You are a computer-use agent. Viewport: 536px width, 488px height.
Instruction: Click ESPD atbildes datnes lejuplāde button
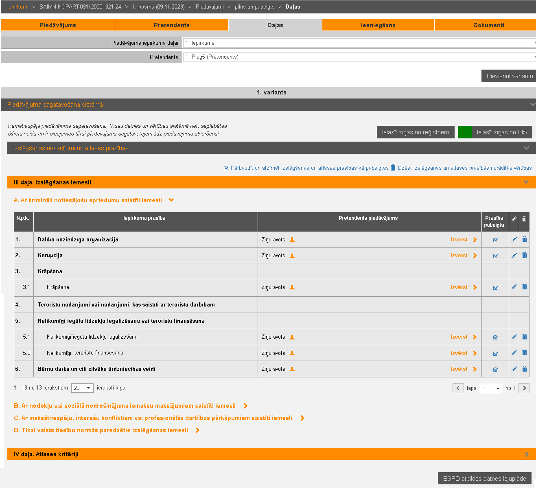click(484, 479)
